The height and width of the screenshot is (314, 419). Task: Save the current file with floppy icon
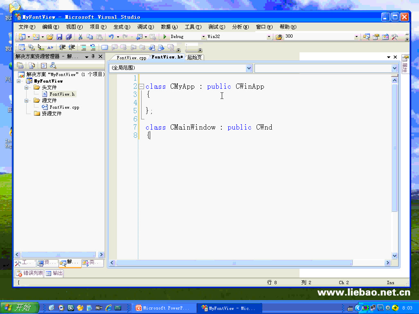(x=59, y=37)
